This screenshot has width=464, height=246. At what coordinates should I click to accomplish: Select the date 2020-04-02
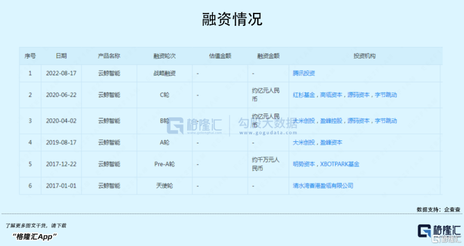(x=61, y=121)
